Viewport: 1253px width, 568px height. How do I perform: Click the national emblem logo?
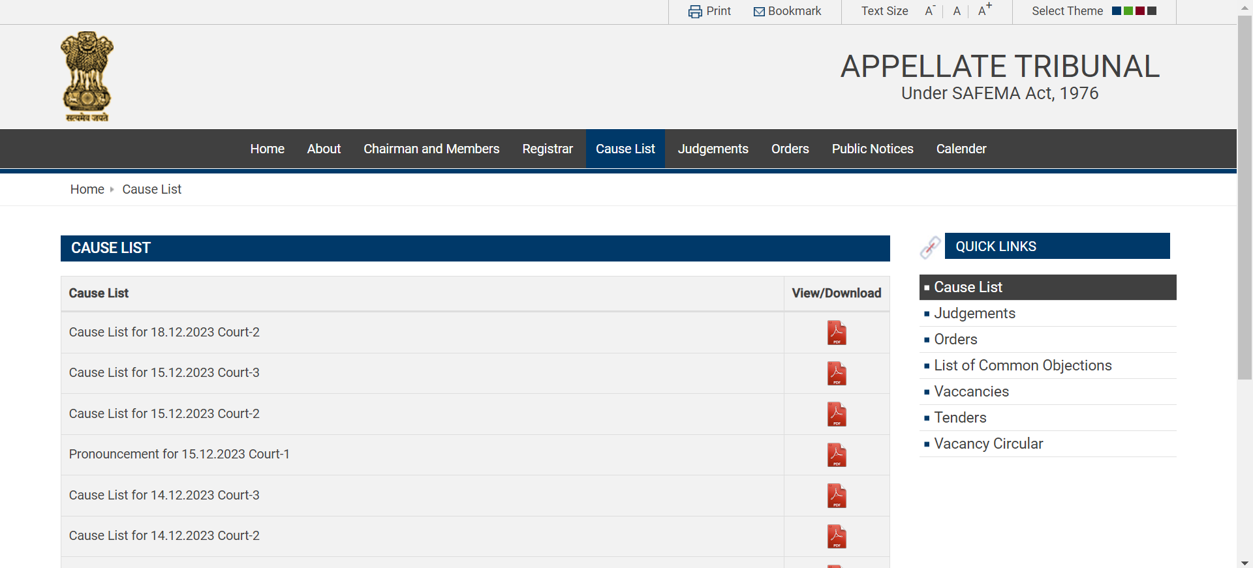point(87,76)
